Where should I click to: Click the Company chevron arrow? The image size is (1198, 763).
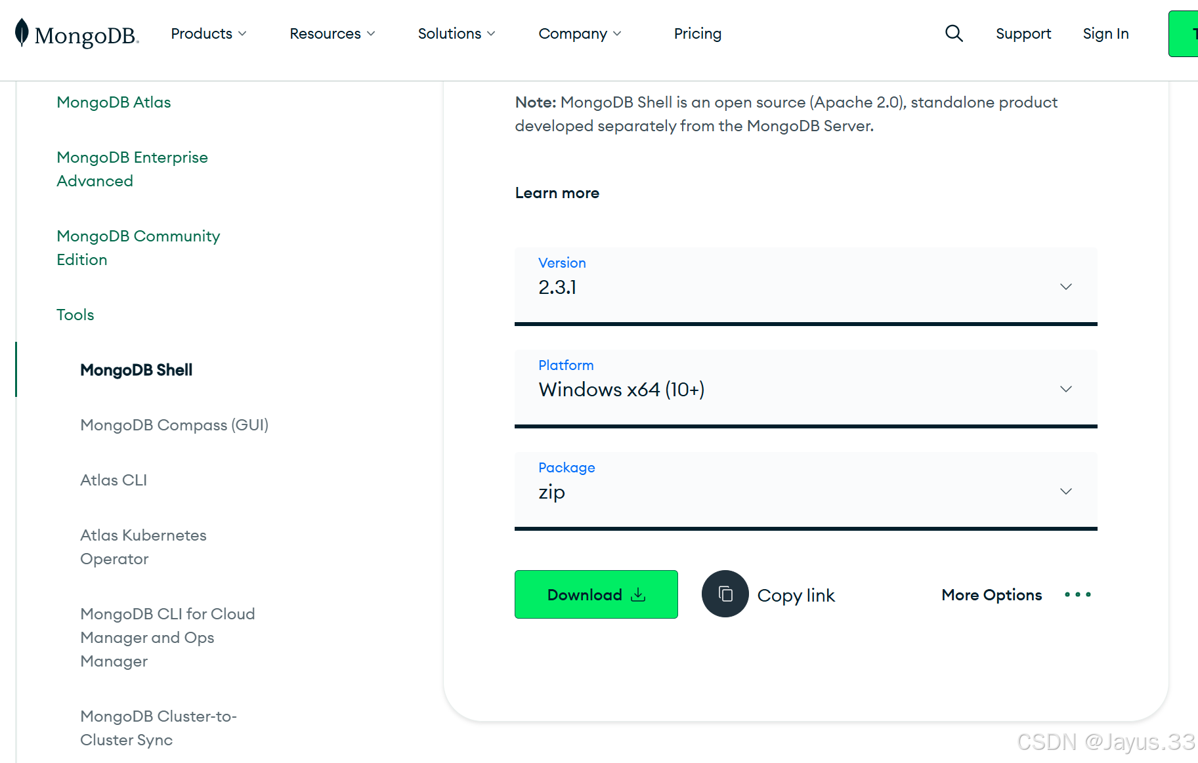coord(617,33)
